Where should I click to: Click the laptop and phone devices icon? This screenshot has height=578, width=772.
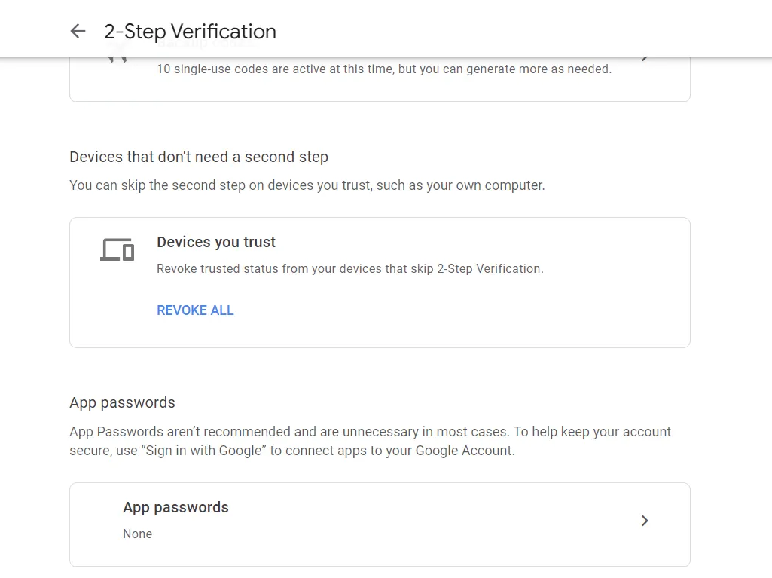pos(117,249)
